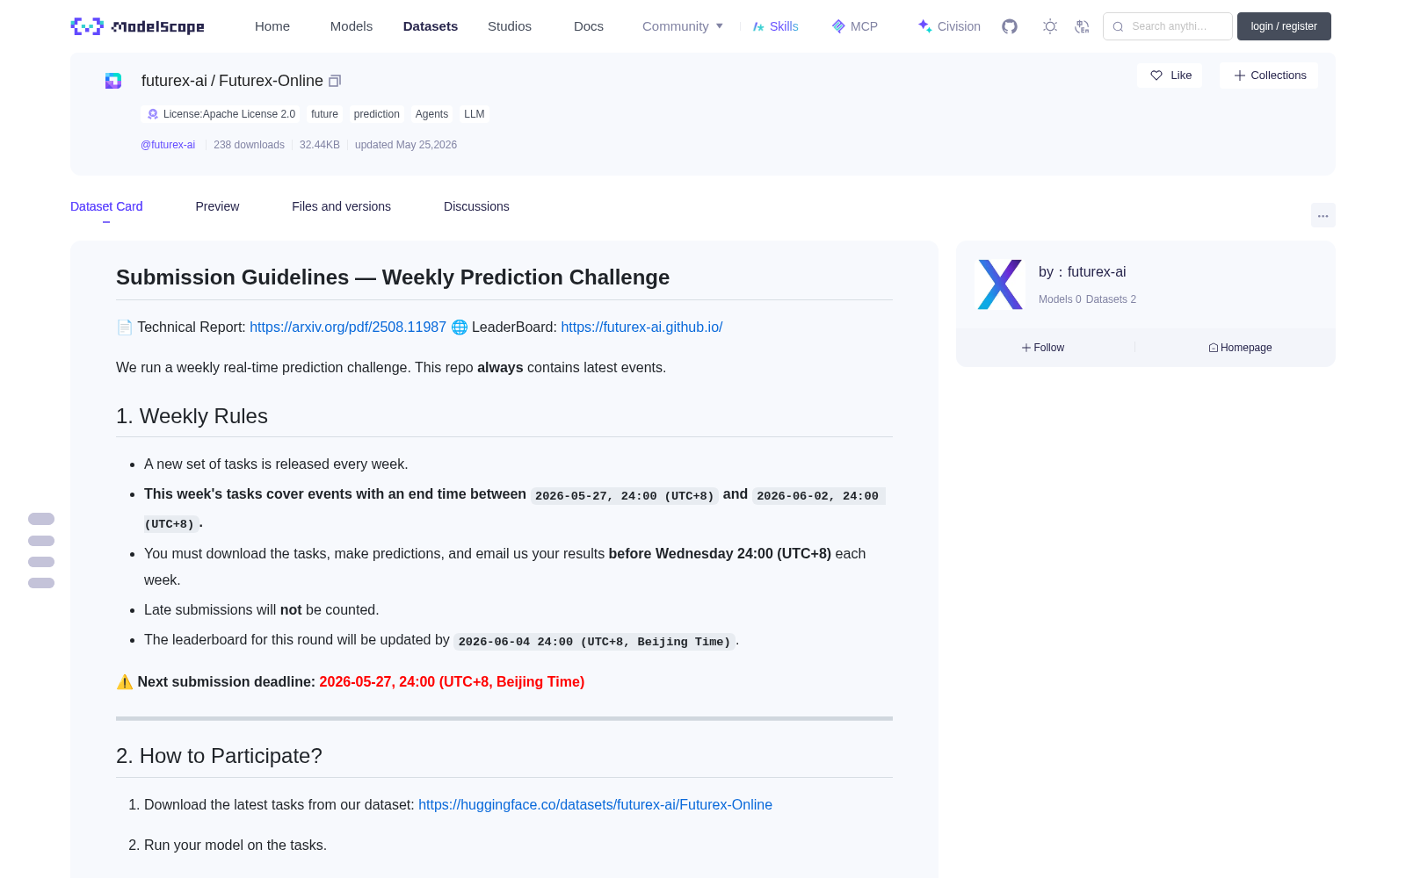The image size is (1406, 878).
Task: Click the login / register button
Action: pyautogui.click(x=1284, y=26)
